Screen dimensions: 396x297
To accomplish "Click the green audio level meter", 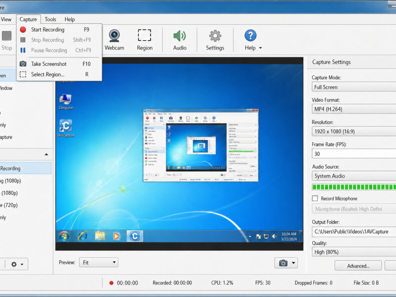I will click(354, 187).
